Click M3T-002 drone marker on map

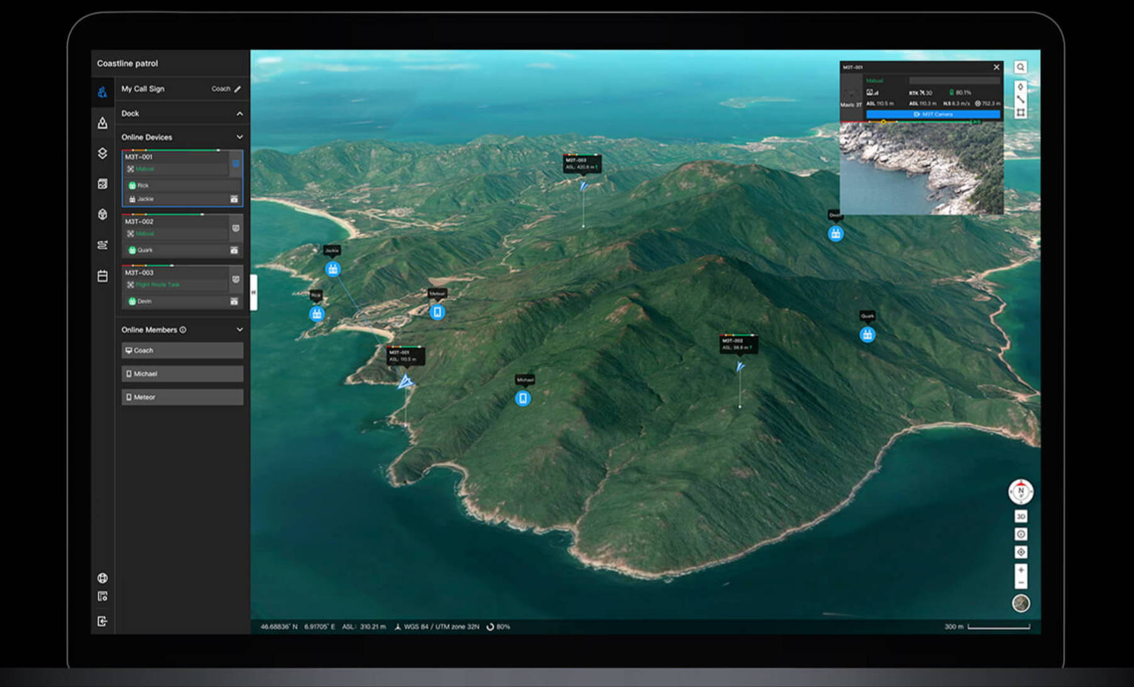[x=740, y=366]
